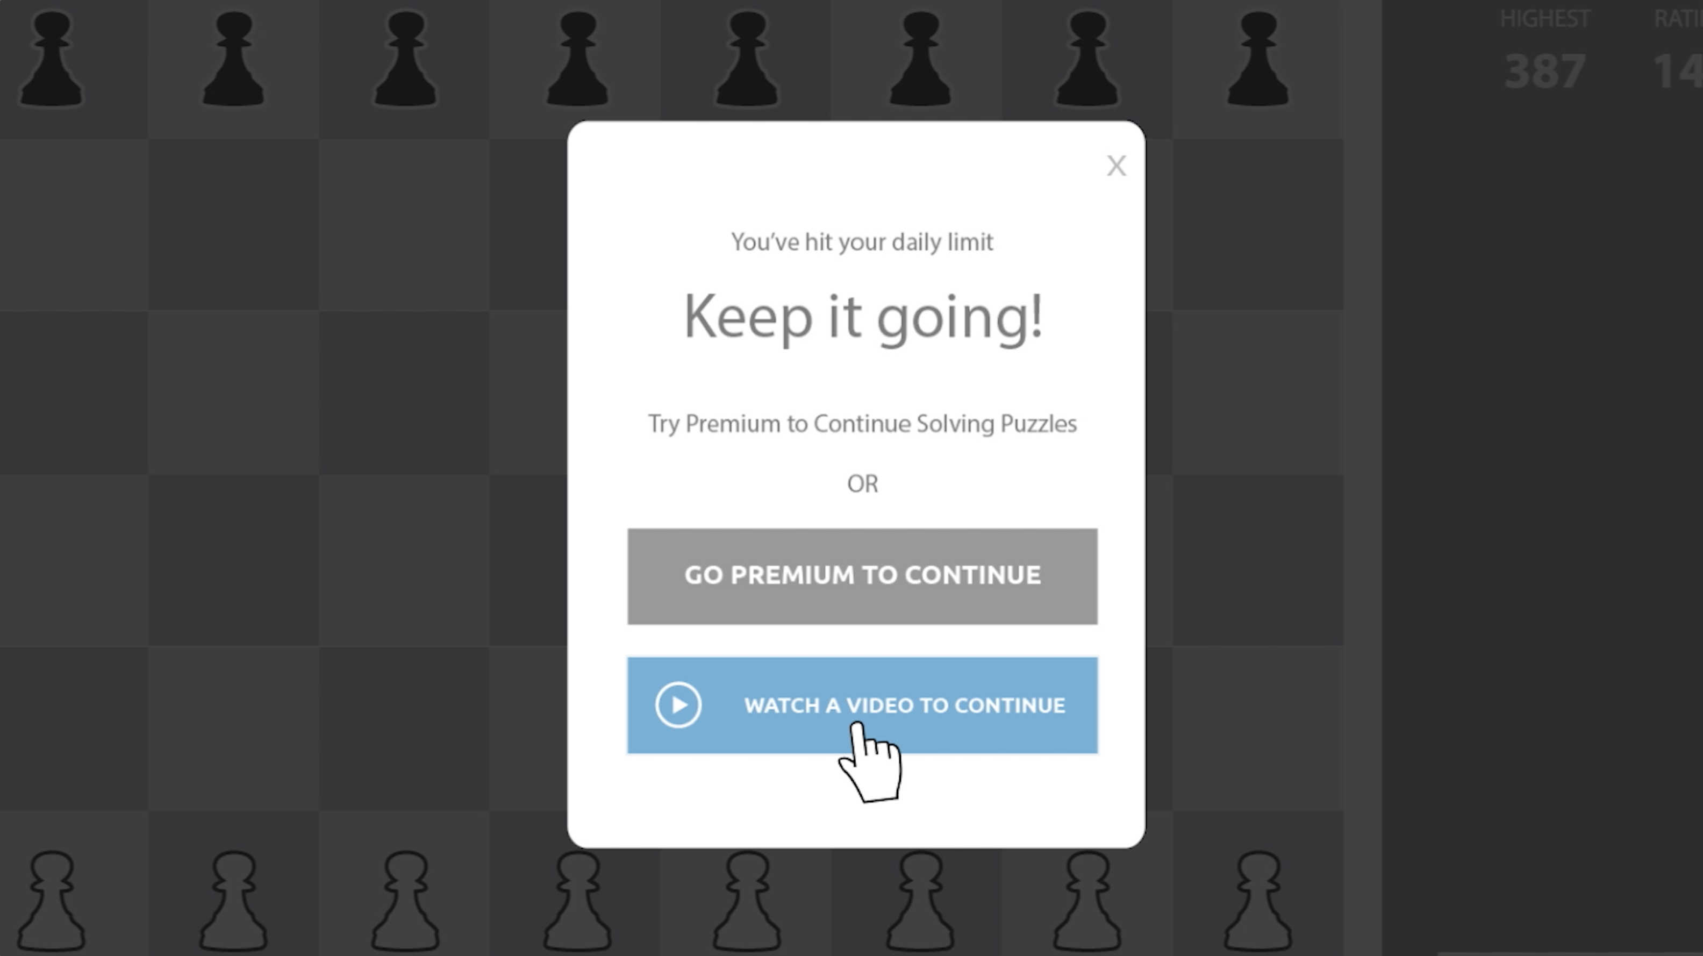The height and width of the screenshot is (956, 1703).
Task: Click the play icon on video button
Action: pos(678,704)
